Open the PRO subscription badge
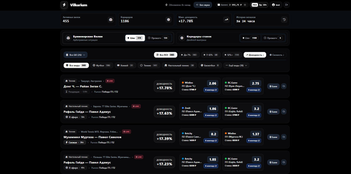The width and height of the screenshot is (351, 174). 259,5
